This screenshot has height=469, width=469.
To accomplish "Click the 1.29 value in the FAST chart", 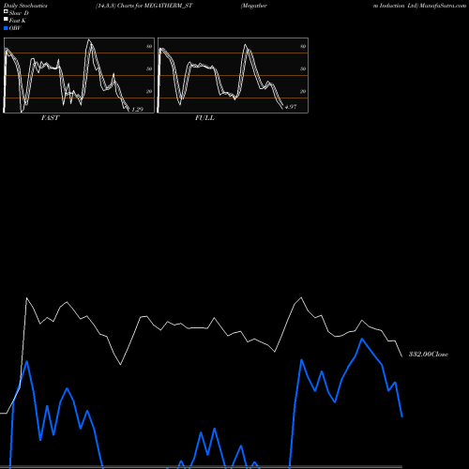I will tap(137, 109).
